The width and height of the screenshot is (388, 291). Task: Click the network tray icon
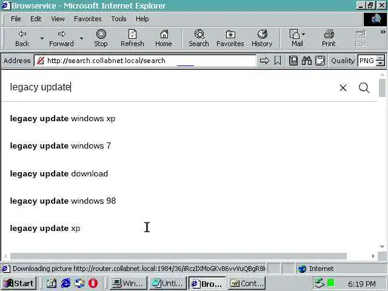click(319, 283)
